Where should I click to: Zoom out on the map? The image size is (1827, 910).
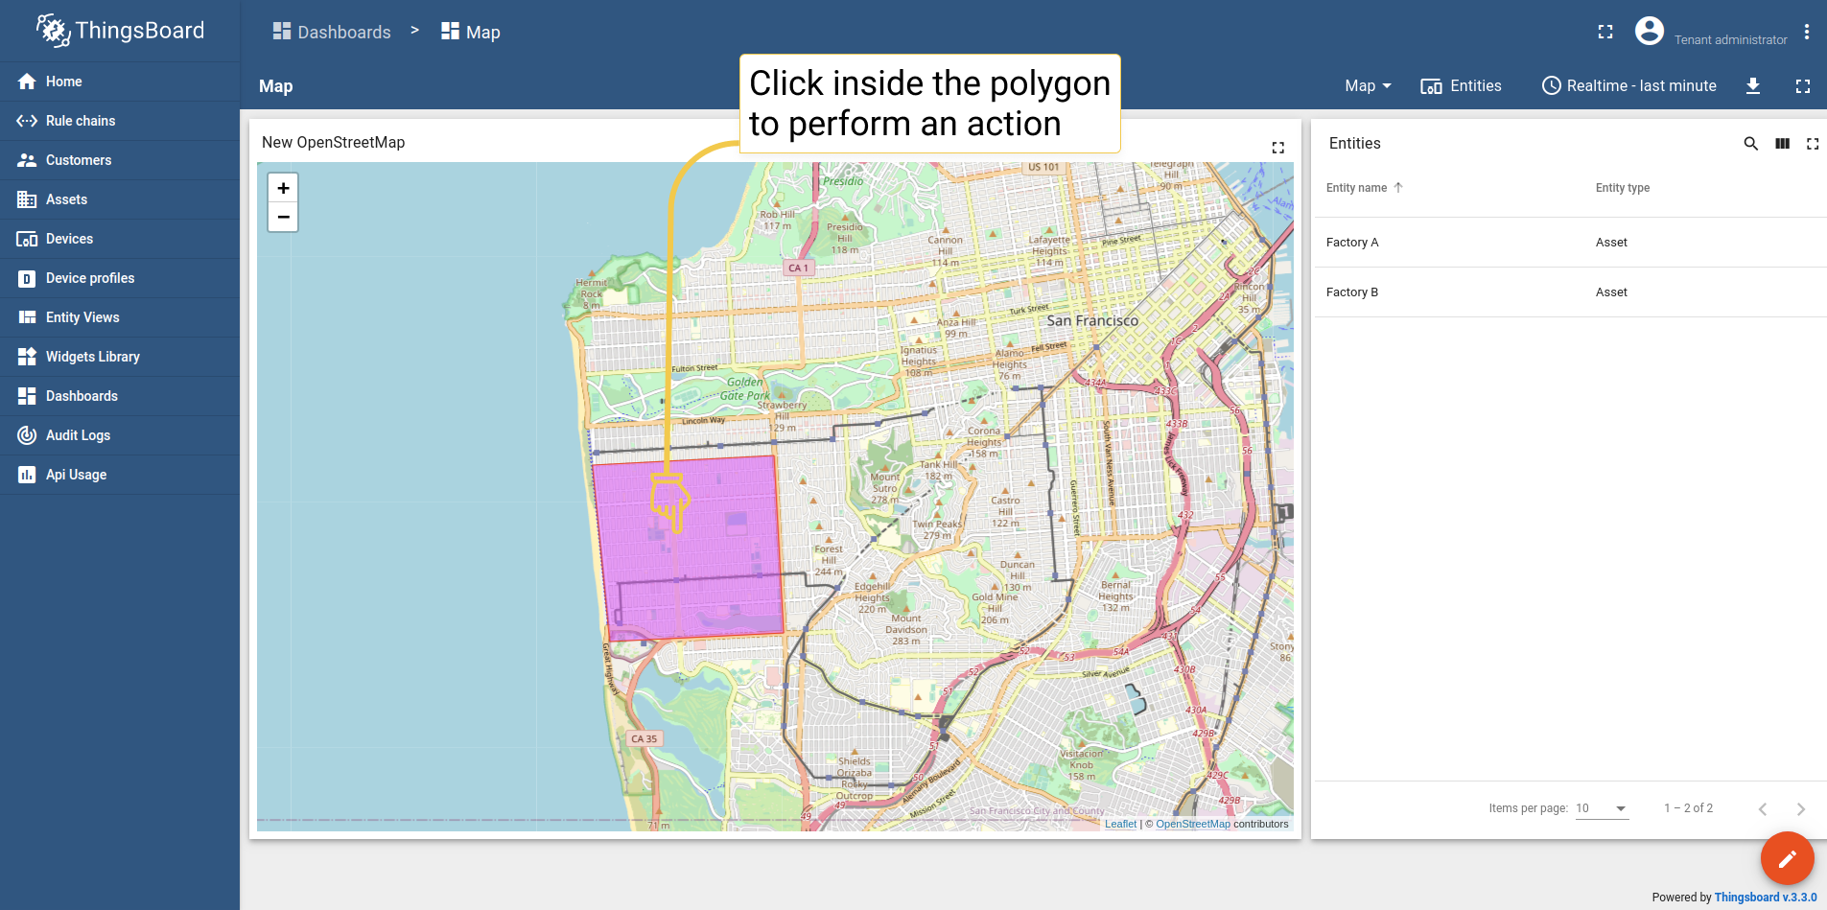pyautogui.click(x=283, y=217)
